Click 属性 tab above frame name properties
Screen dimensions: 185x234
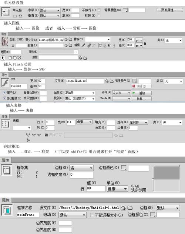[x=6, y=200]
